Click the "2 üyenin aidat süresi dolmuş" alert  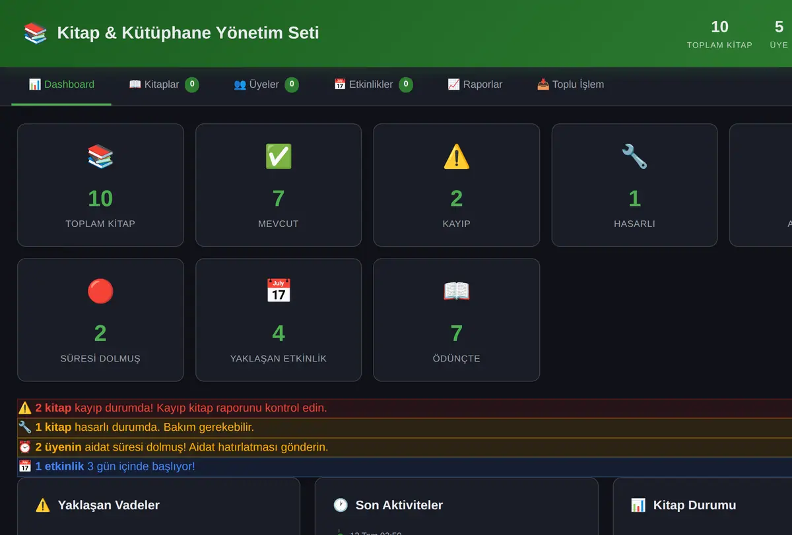pyautogui.click(x=405, y=447)
